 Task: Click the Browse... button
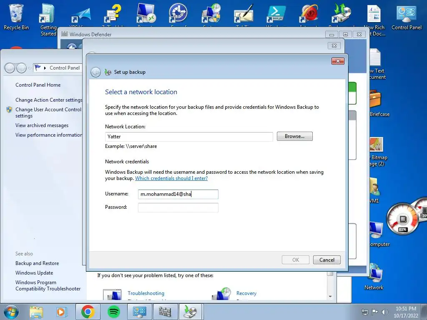click(x=295, y=136)
